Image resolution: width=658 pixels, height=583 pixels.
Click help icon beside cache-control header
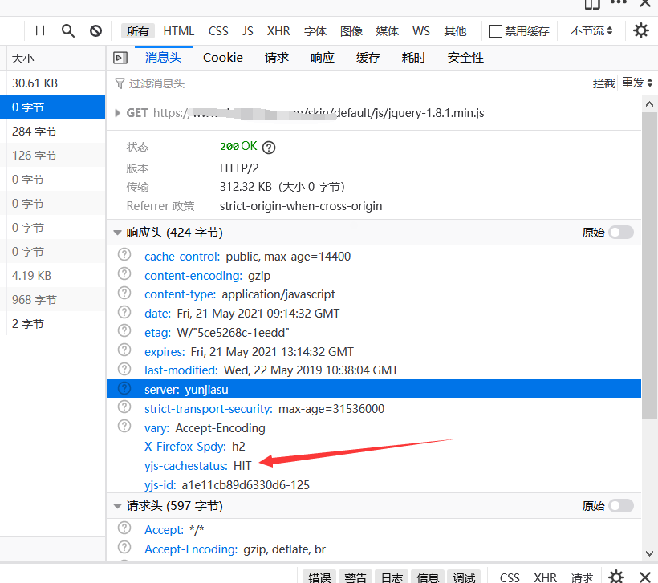124,256
